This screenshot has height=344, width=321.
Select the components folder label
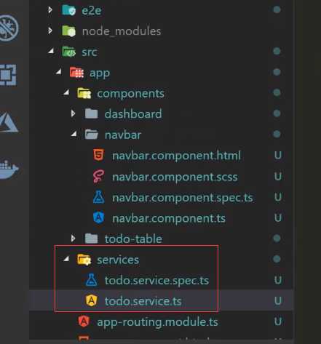click(130, 94)
